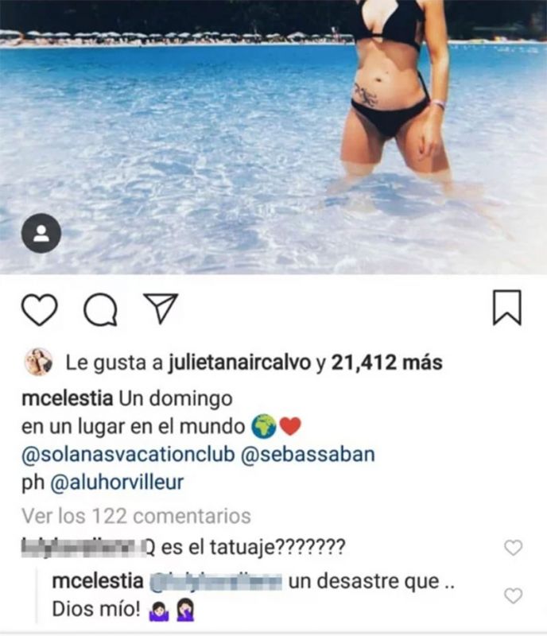Tap the pool photo of the post

pyautogui.click(x=273, y=137)
